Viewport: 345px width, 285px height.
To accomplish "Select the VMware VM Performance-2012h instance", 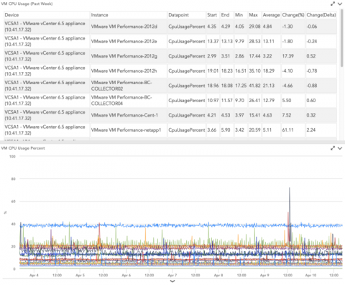I will click(x=124, y=71).
